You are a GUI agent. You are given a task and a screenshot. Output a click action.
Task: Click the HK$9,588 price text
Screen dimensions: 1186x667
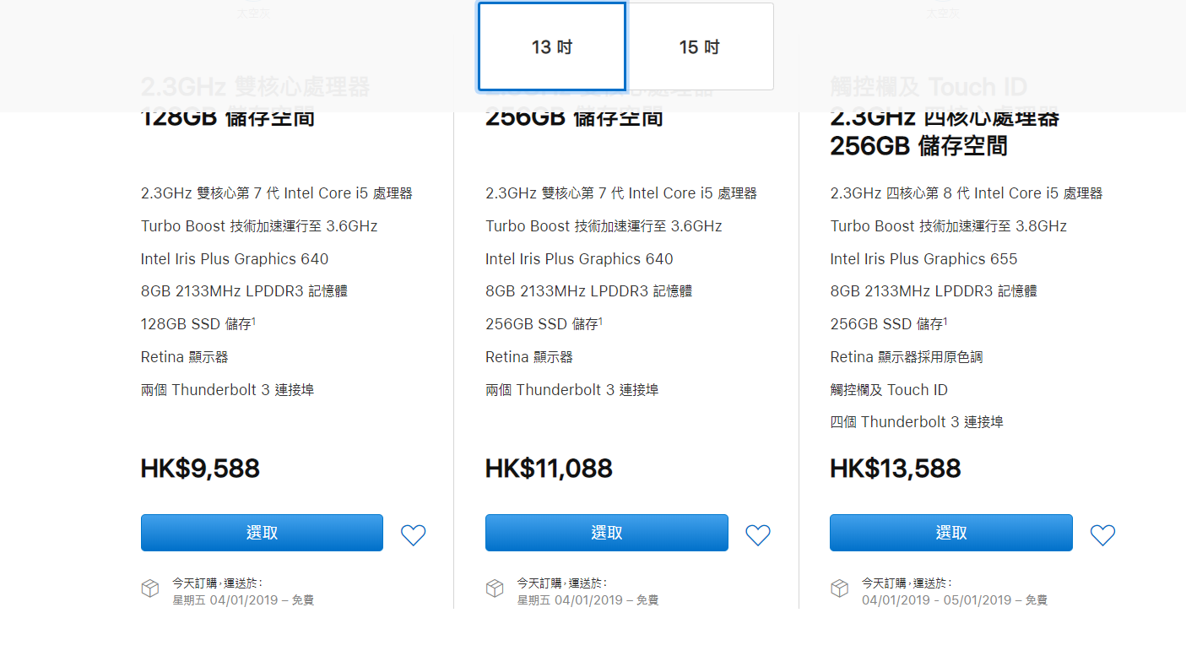200,469
